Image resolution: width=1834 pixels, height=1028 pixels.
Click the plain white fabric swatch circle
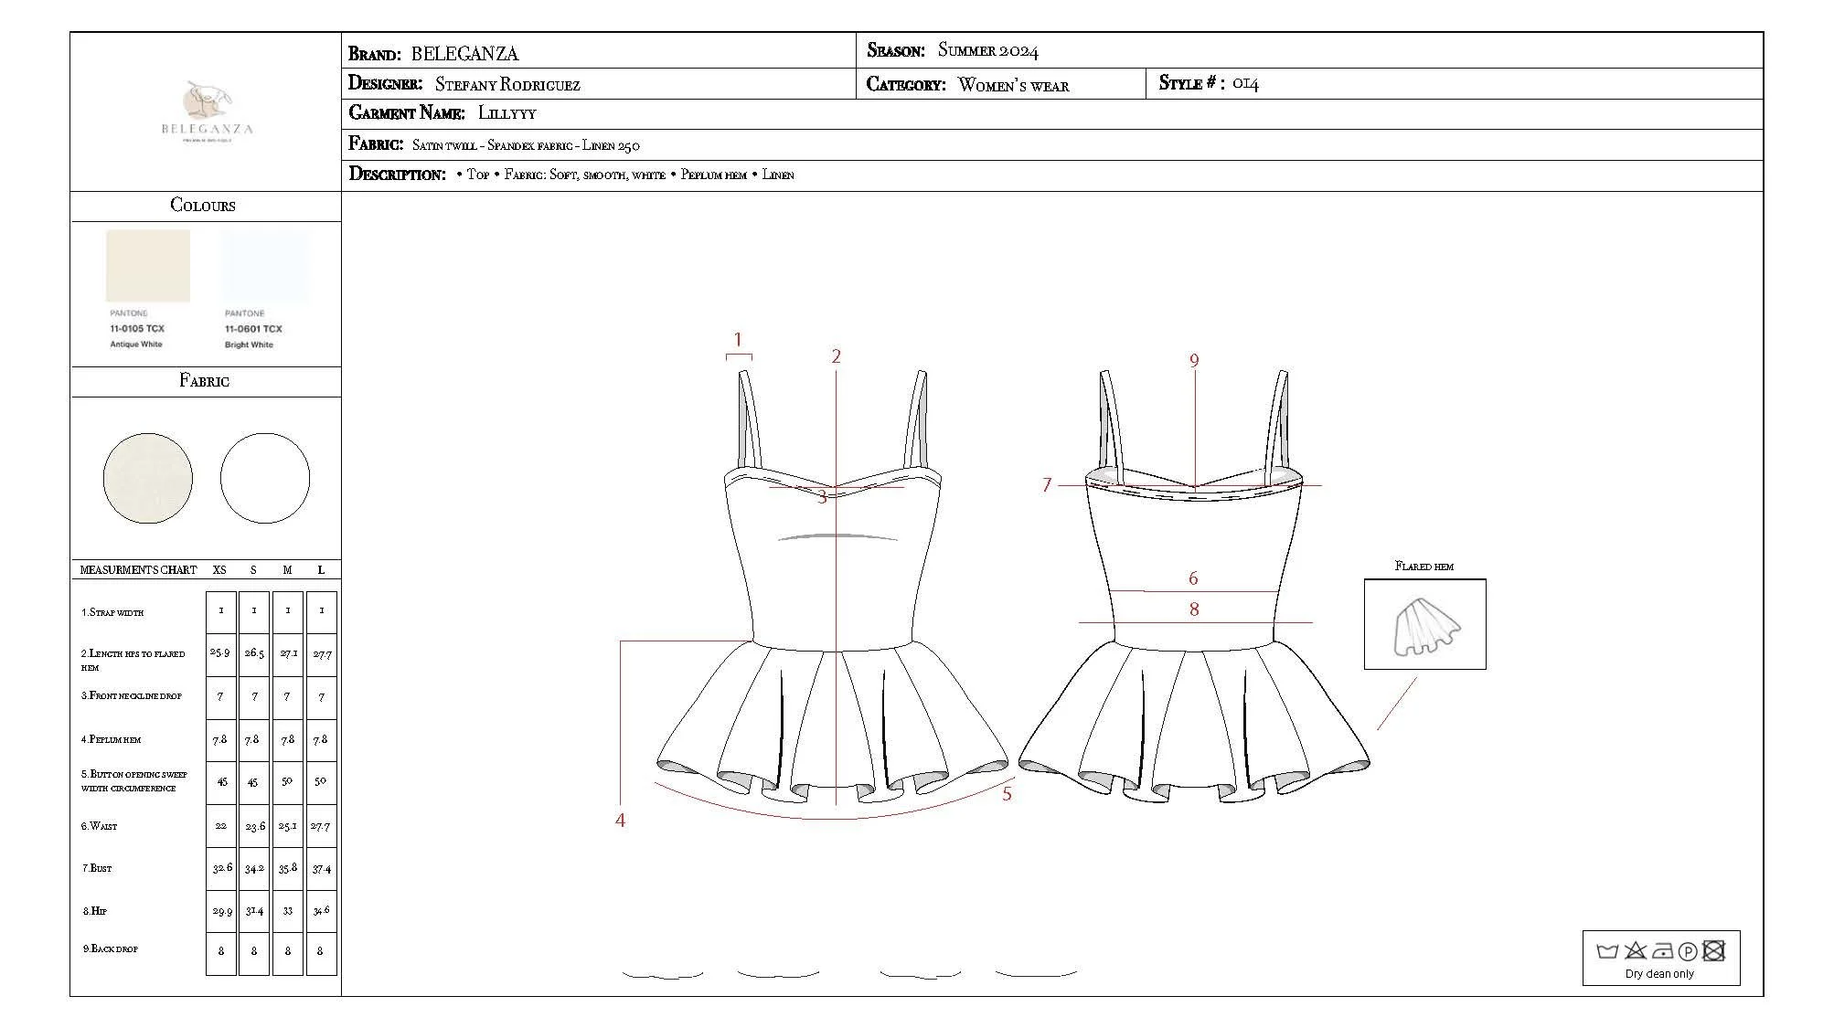click(x=264, y=478)
